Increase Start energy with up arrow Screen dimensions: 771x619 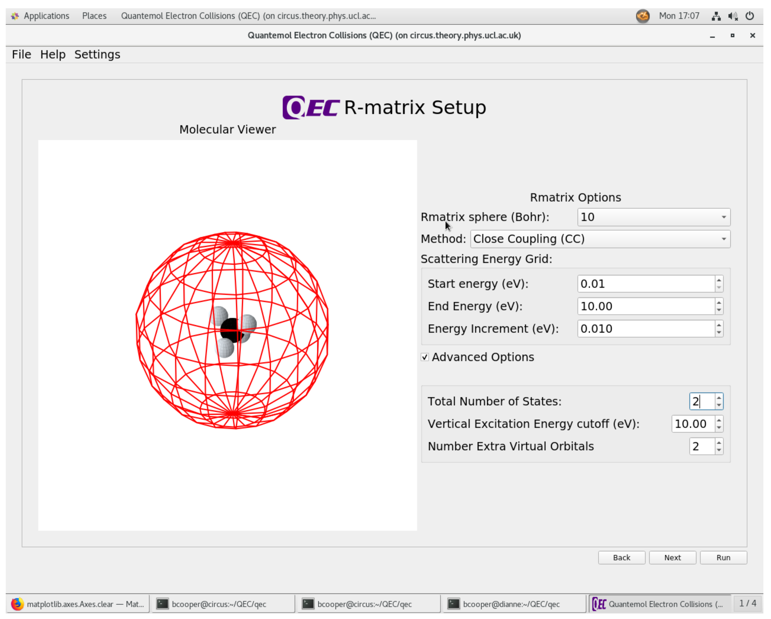[719, 280]
